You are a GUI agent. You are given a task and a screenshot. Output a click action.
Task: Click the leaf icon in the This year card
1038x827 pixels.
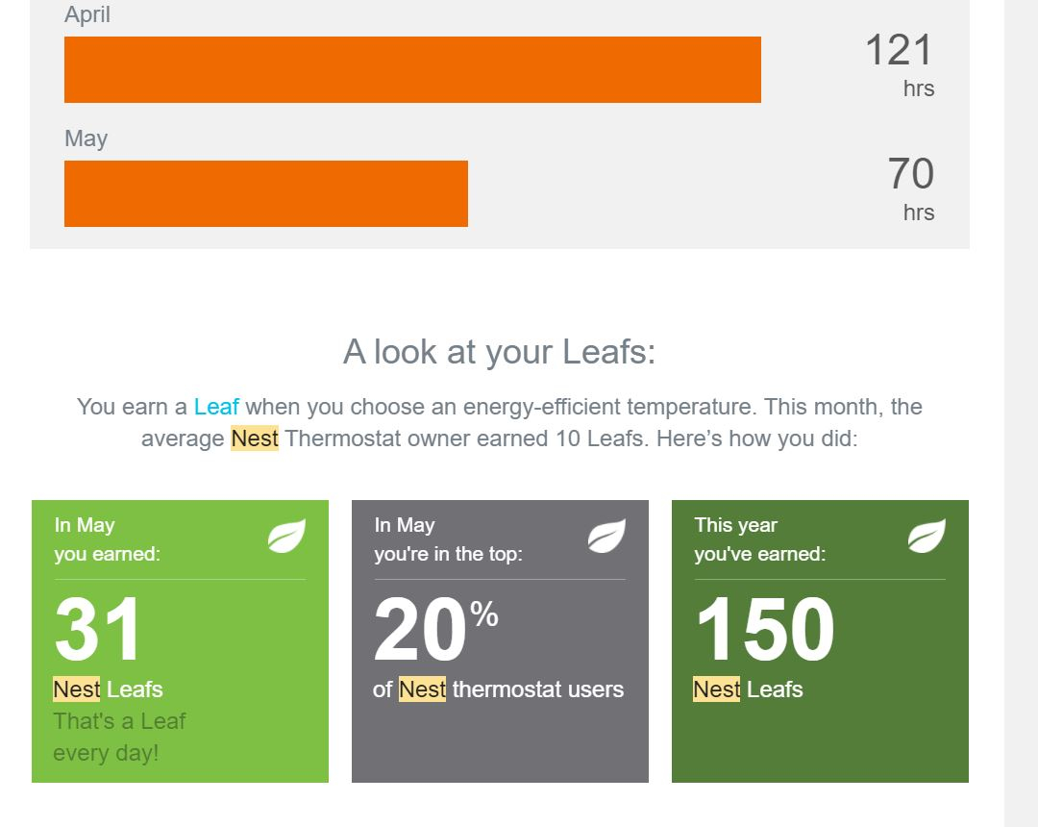pos(927,536)
